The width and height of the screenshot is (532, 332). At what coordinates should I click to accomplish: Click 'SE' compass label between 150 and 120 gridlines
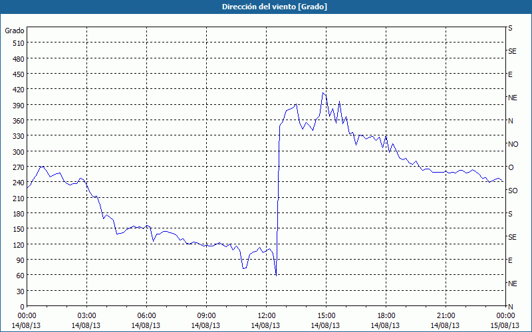(512, 237)
